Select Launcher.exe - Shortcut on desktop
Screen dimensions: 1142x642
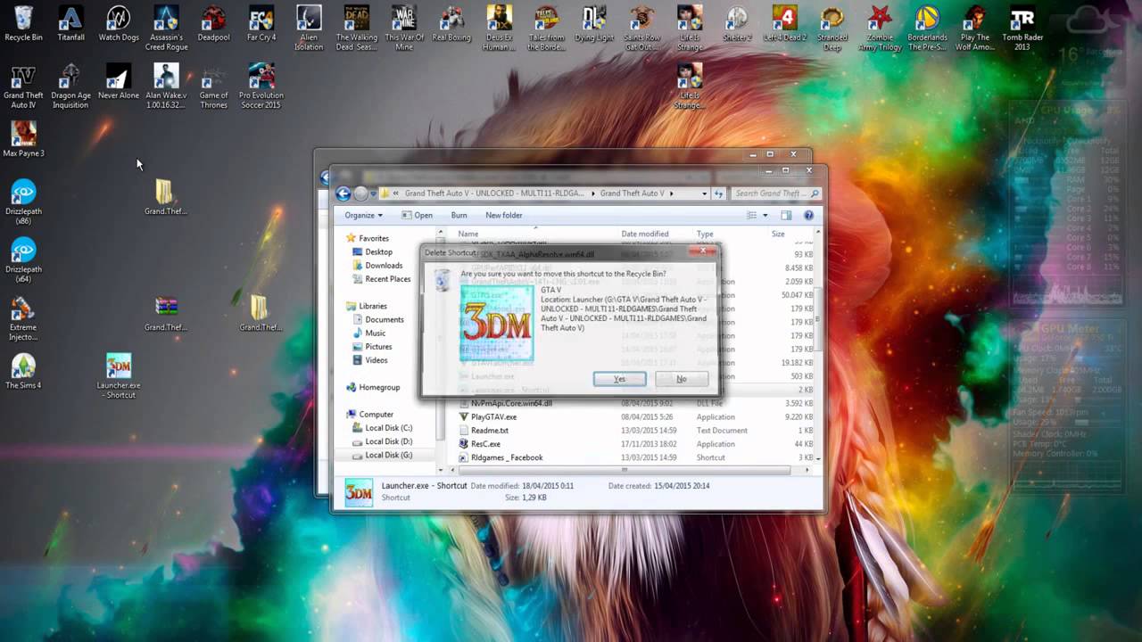pyautogui.click(x=119, y=375)
